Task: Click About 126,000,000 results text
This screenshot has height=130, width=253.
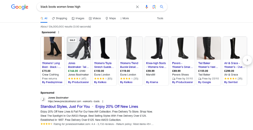Action: [66, 27]
